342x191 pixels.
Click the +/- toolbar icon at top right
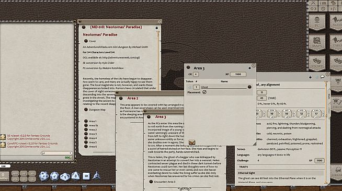(333, 9)
